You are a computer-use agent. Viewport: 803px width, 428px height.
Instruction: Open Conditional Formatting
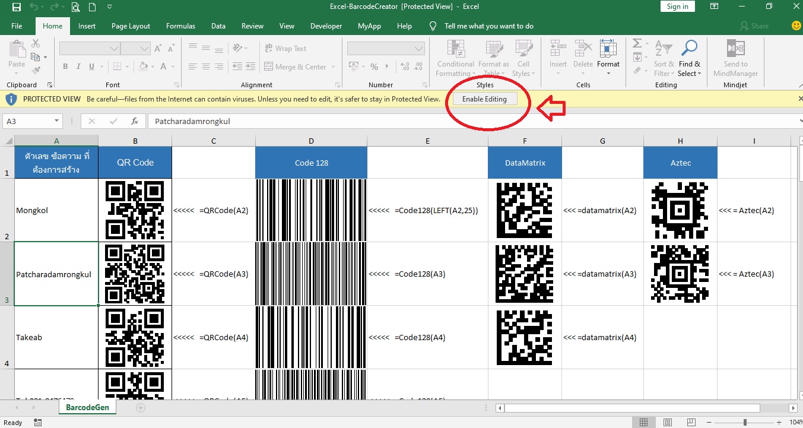coord(455,58)
